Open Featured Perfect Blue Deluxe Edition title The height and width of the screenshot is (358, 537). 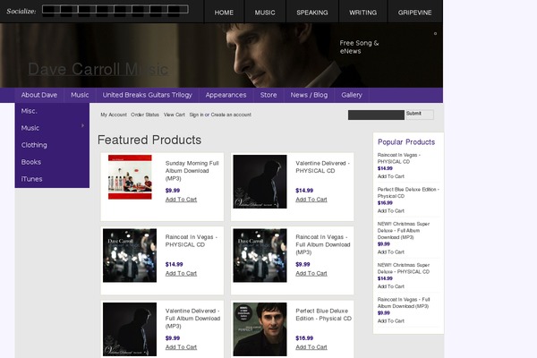pos(324,314)
